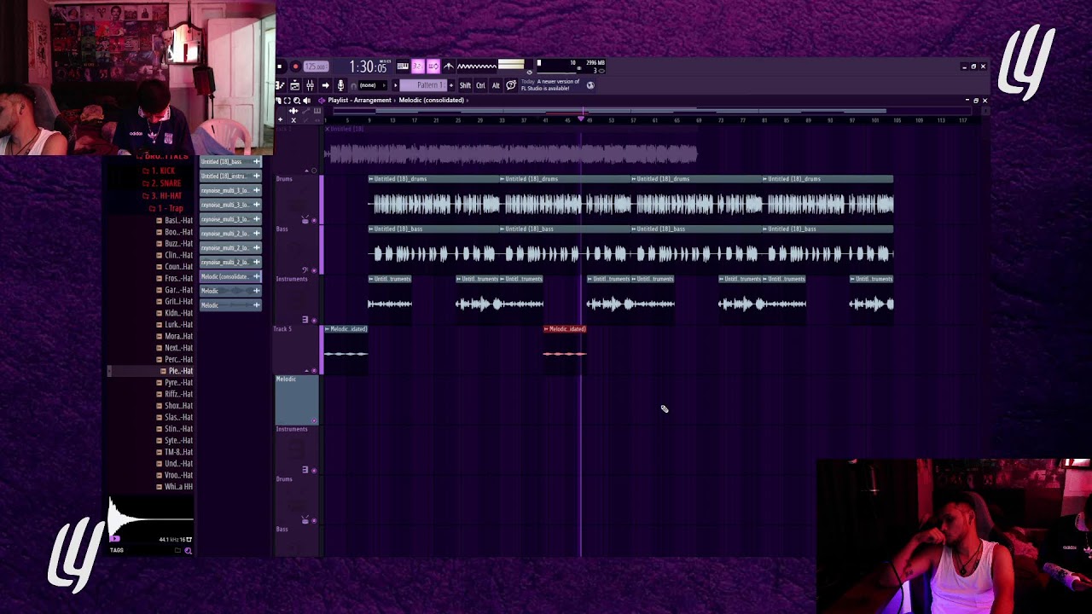
Task: Mute the Melodic track
Action: 314,420
